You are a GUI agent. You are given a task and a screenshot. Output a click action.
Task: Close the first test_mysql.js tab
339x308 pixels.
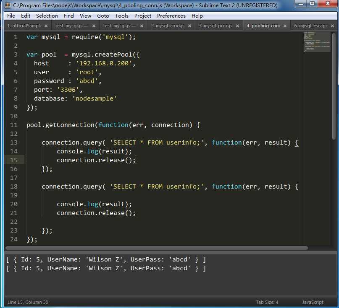[94, 26]
